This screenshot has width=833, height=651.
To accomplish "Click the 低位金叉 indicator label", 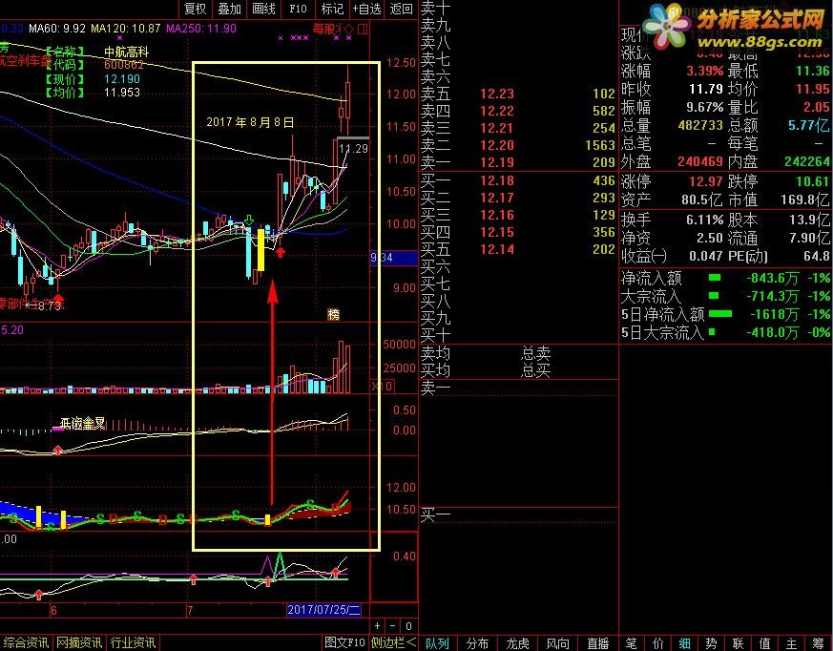I will (x=82, y=424).
